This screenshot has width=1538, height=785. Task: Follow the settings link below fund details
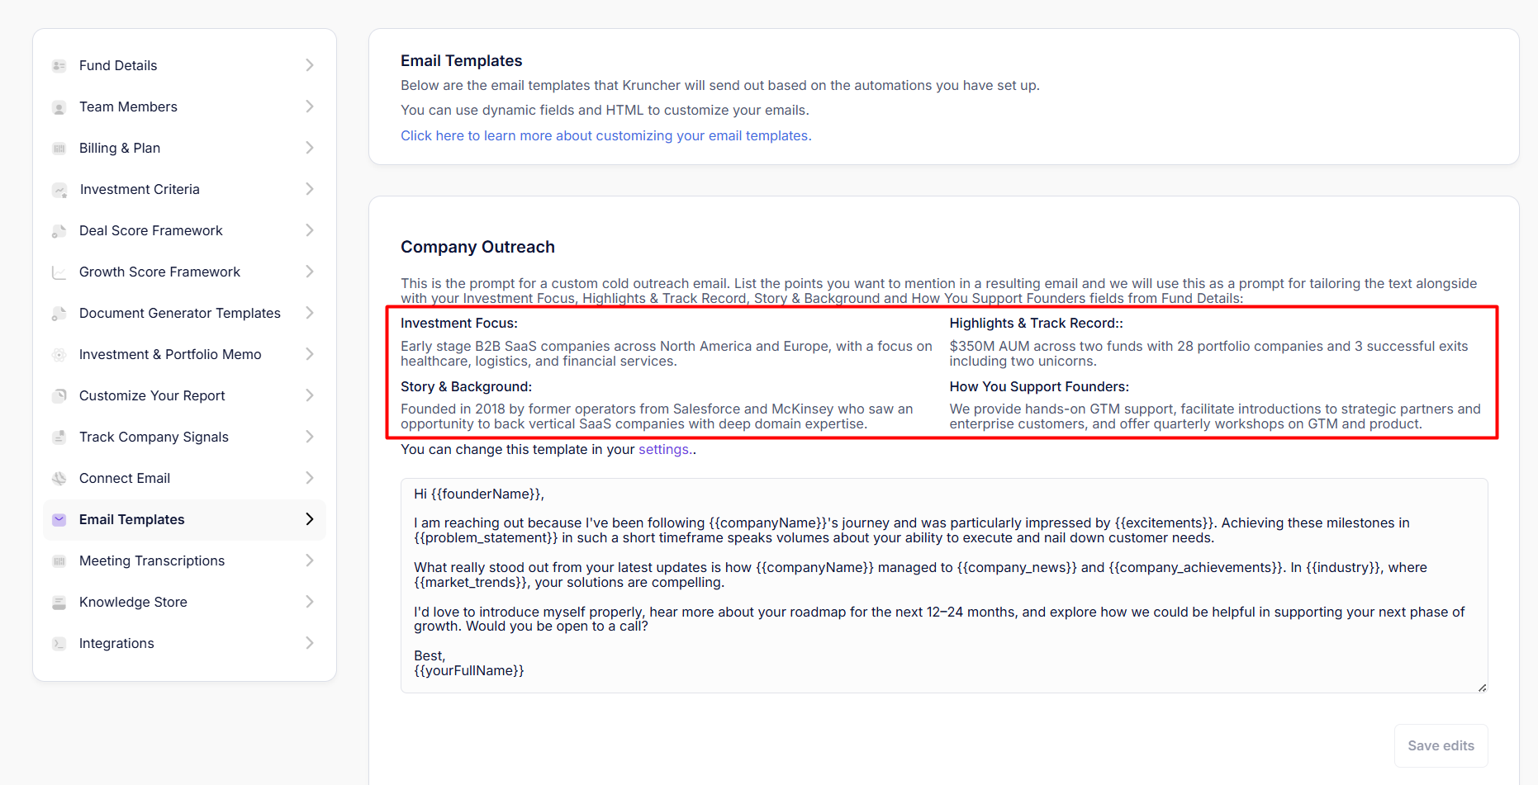pyautogui.click(x=663, y=450)
